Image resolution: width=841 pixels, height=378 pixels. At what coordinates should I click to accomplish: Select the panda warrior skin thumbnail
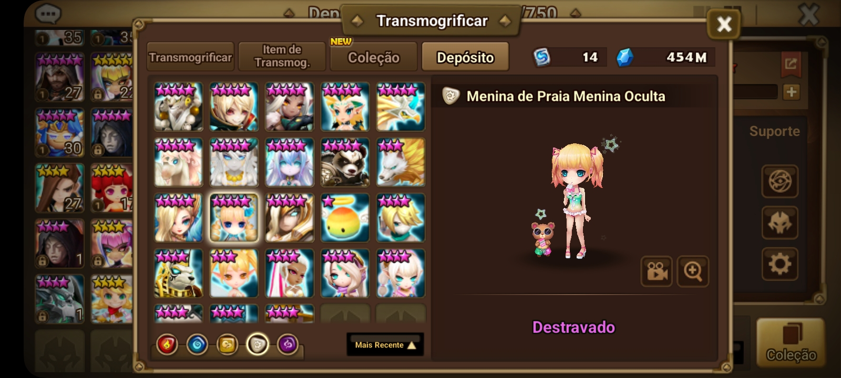[x=345, y=162]
